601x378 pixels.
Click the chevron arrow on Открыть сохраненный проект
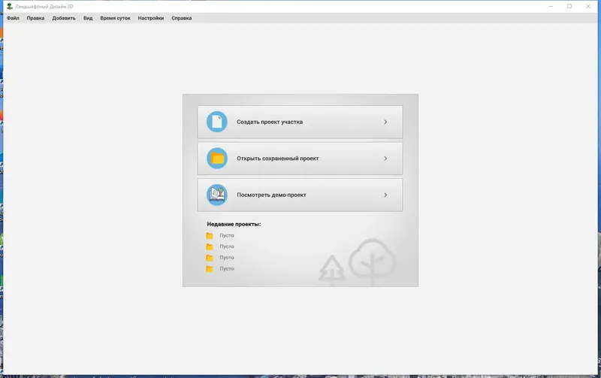coord(385,159)
